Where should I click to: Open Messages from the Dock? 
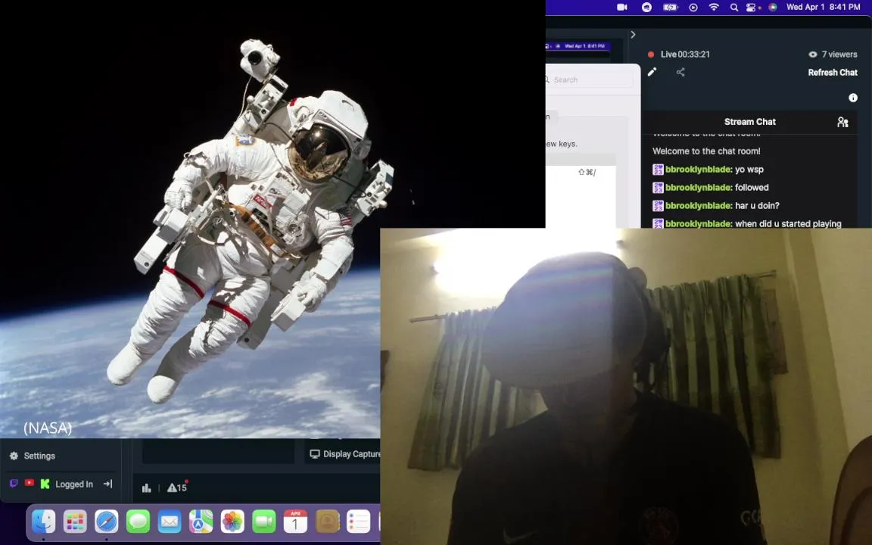[138, 522]
